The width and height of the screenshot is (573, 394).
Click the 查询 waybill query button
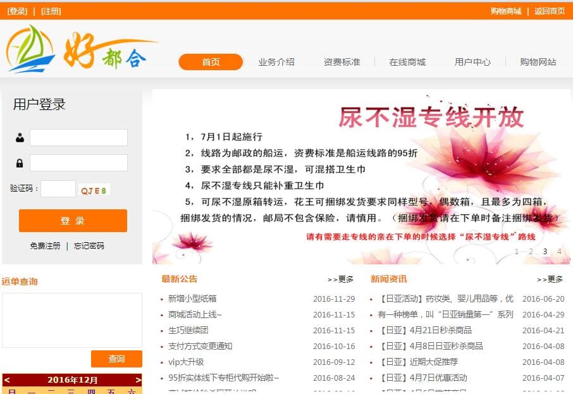coord(116,359)
